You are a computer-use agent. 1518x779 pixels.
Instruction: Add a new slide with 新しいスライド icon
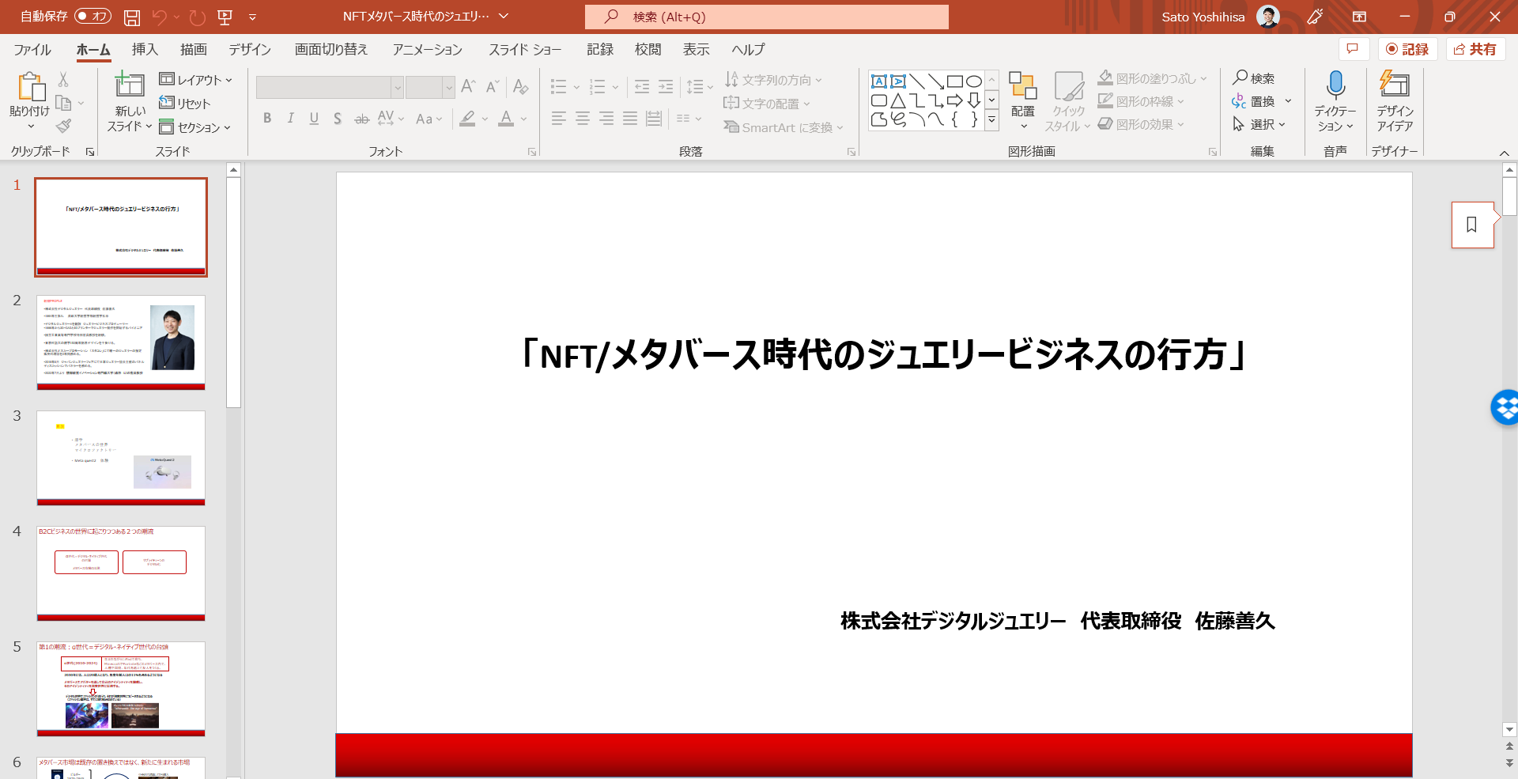pos(130,85)
